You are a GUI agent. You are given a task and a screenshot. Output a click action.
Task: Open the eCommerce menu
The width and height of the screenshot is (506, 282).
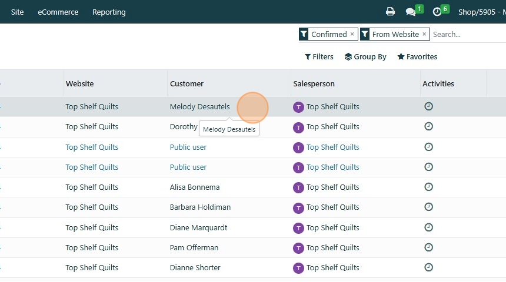click(x=58, y=12)
